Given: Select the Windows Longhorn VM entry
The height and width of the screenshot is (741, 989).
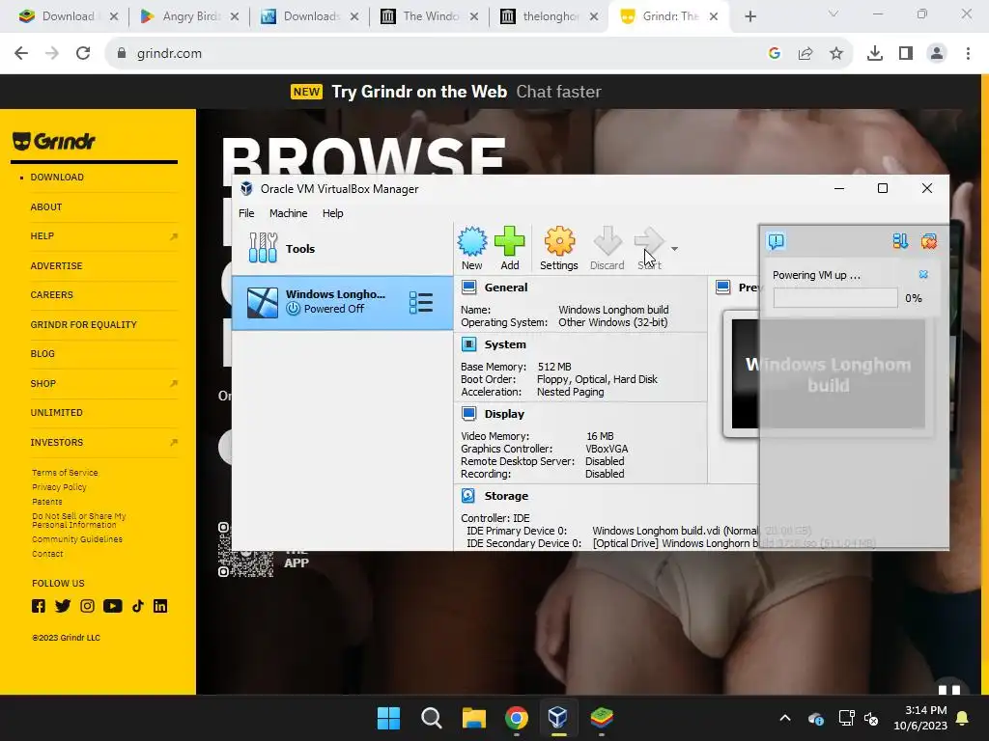Looking at the screenshot, I should tap(343, 302).
